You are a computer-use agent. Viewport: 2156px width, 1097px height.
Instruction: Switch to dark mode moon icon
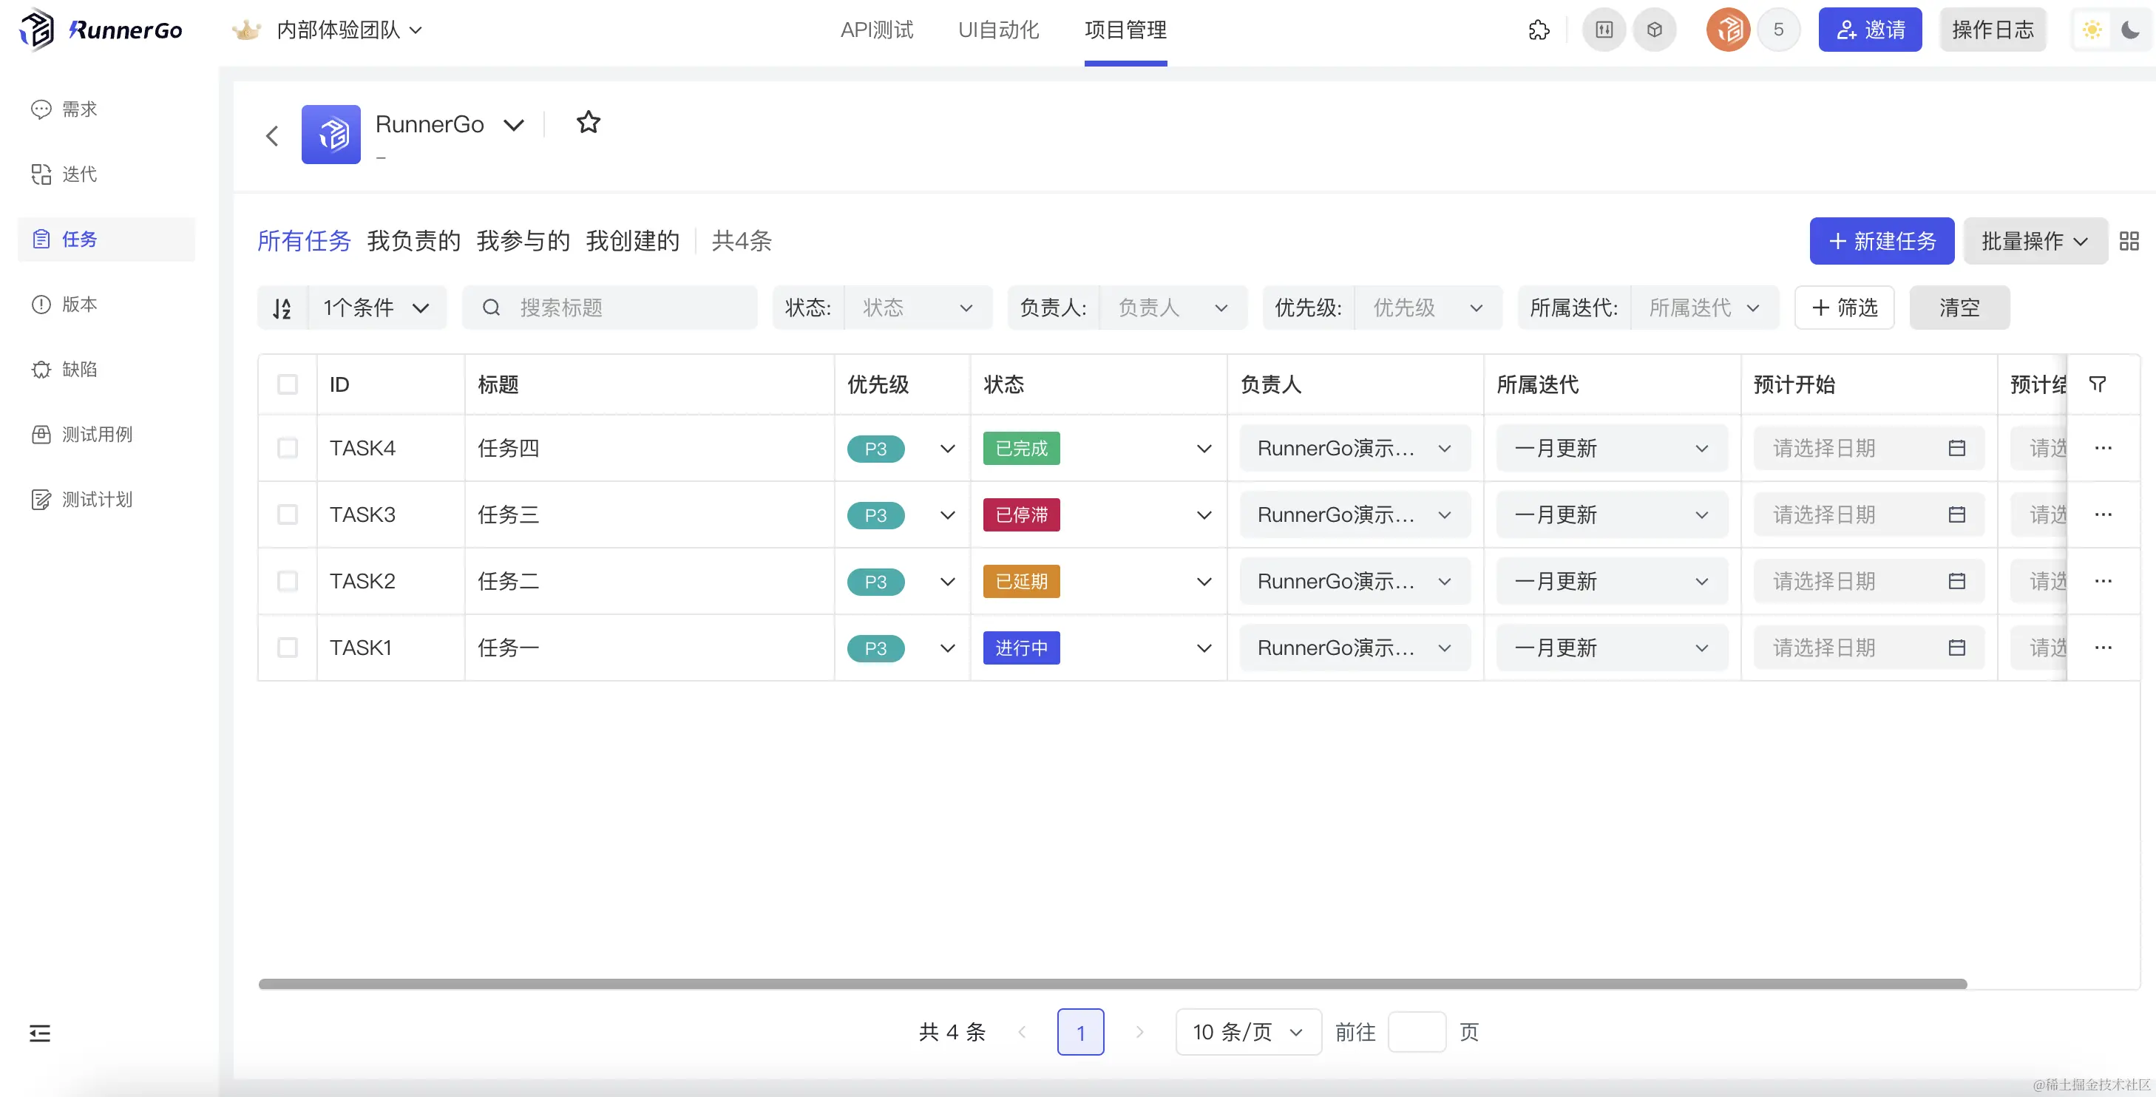coord(2130,30)
